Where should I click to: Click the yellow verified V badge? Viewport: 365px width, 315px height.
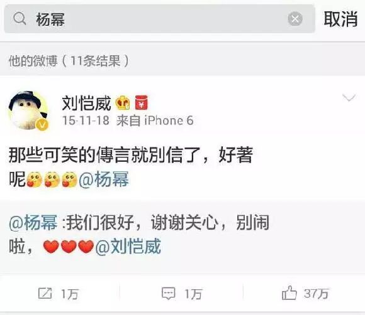tap(42, 124)
